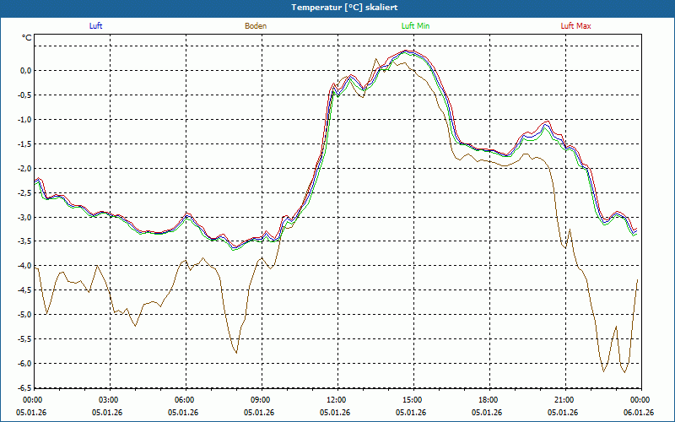The width and height of the screenshot is (675, 422).
Task: Click the 21:00 time axis label
Action: [565, 400]
